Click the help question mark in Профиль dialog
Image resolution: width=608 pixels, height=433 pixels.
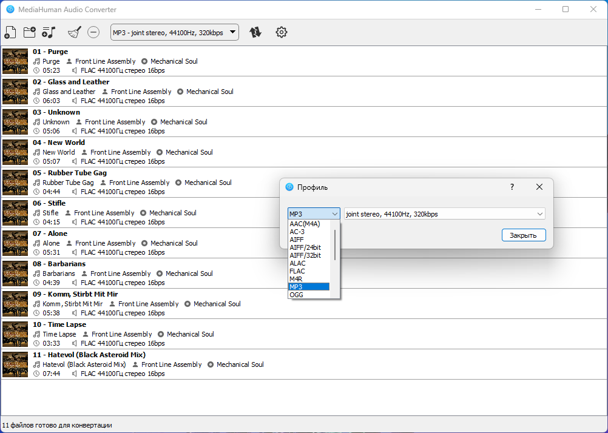point(512,187)
